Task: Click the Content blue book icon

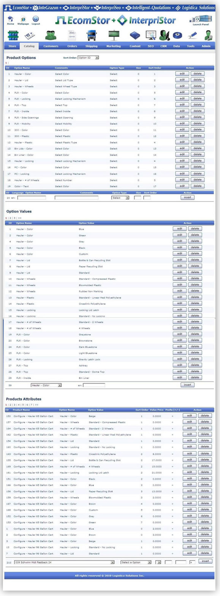Action: coord(135,36)
